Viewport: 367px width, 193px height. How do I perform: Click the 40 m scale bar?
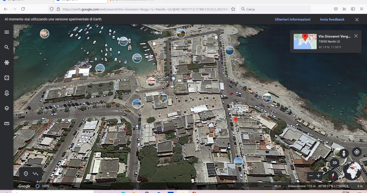point(263,186)
